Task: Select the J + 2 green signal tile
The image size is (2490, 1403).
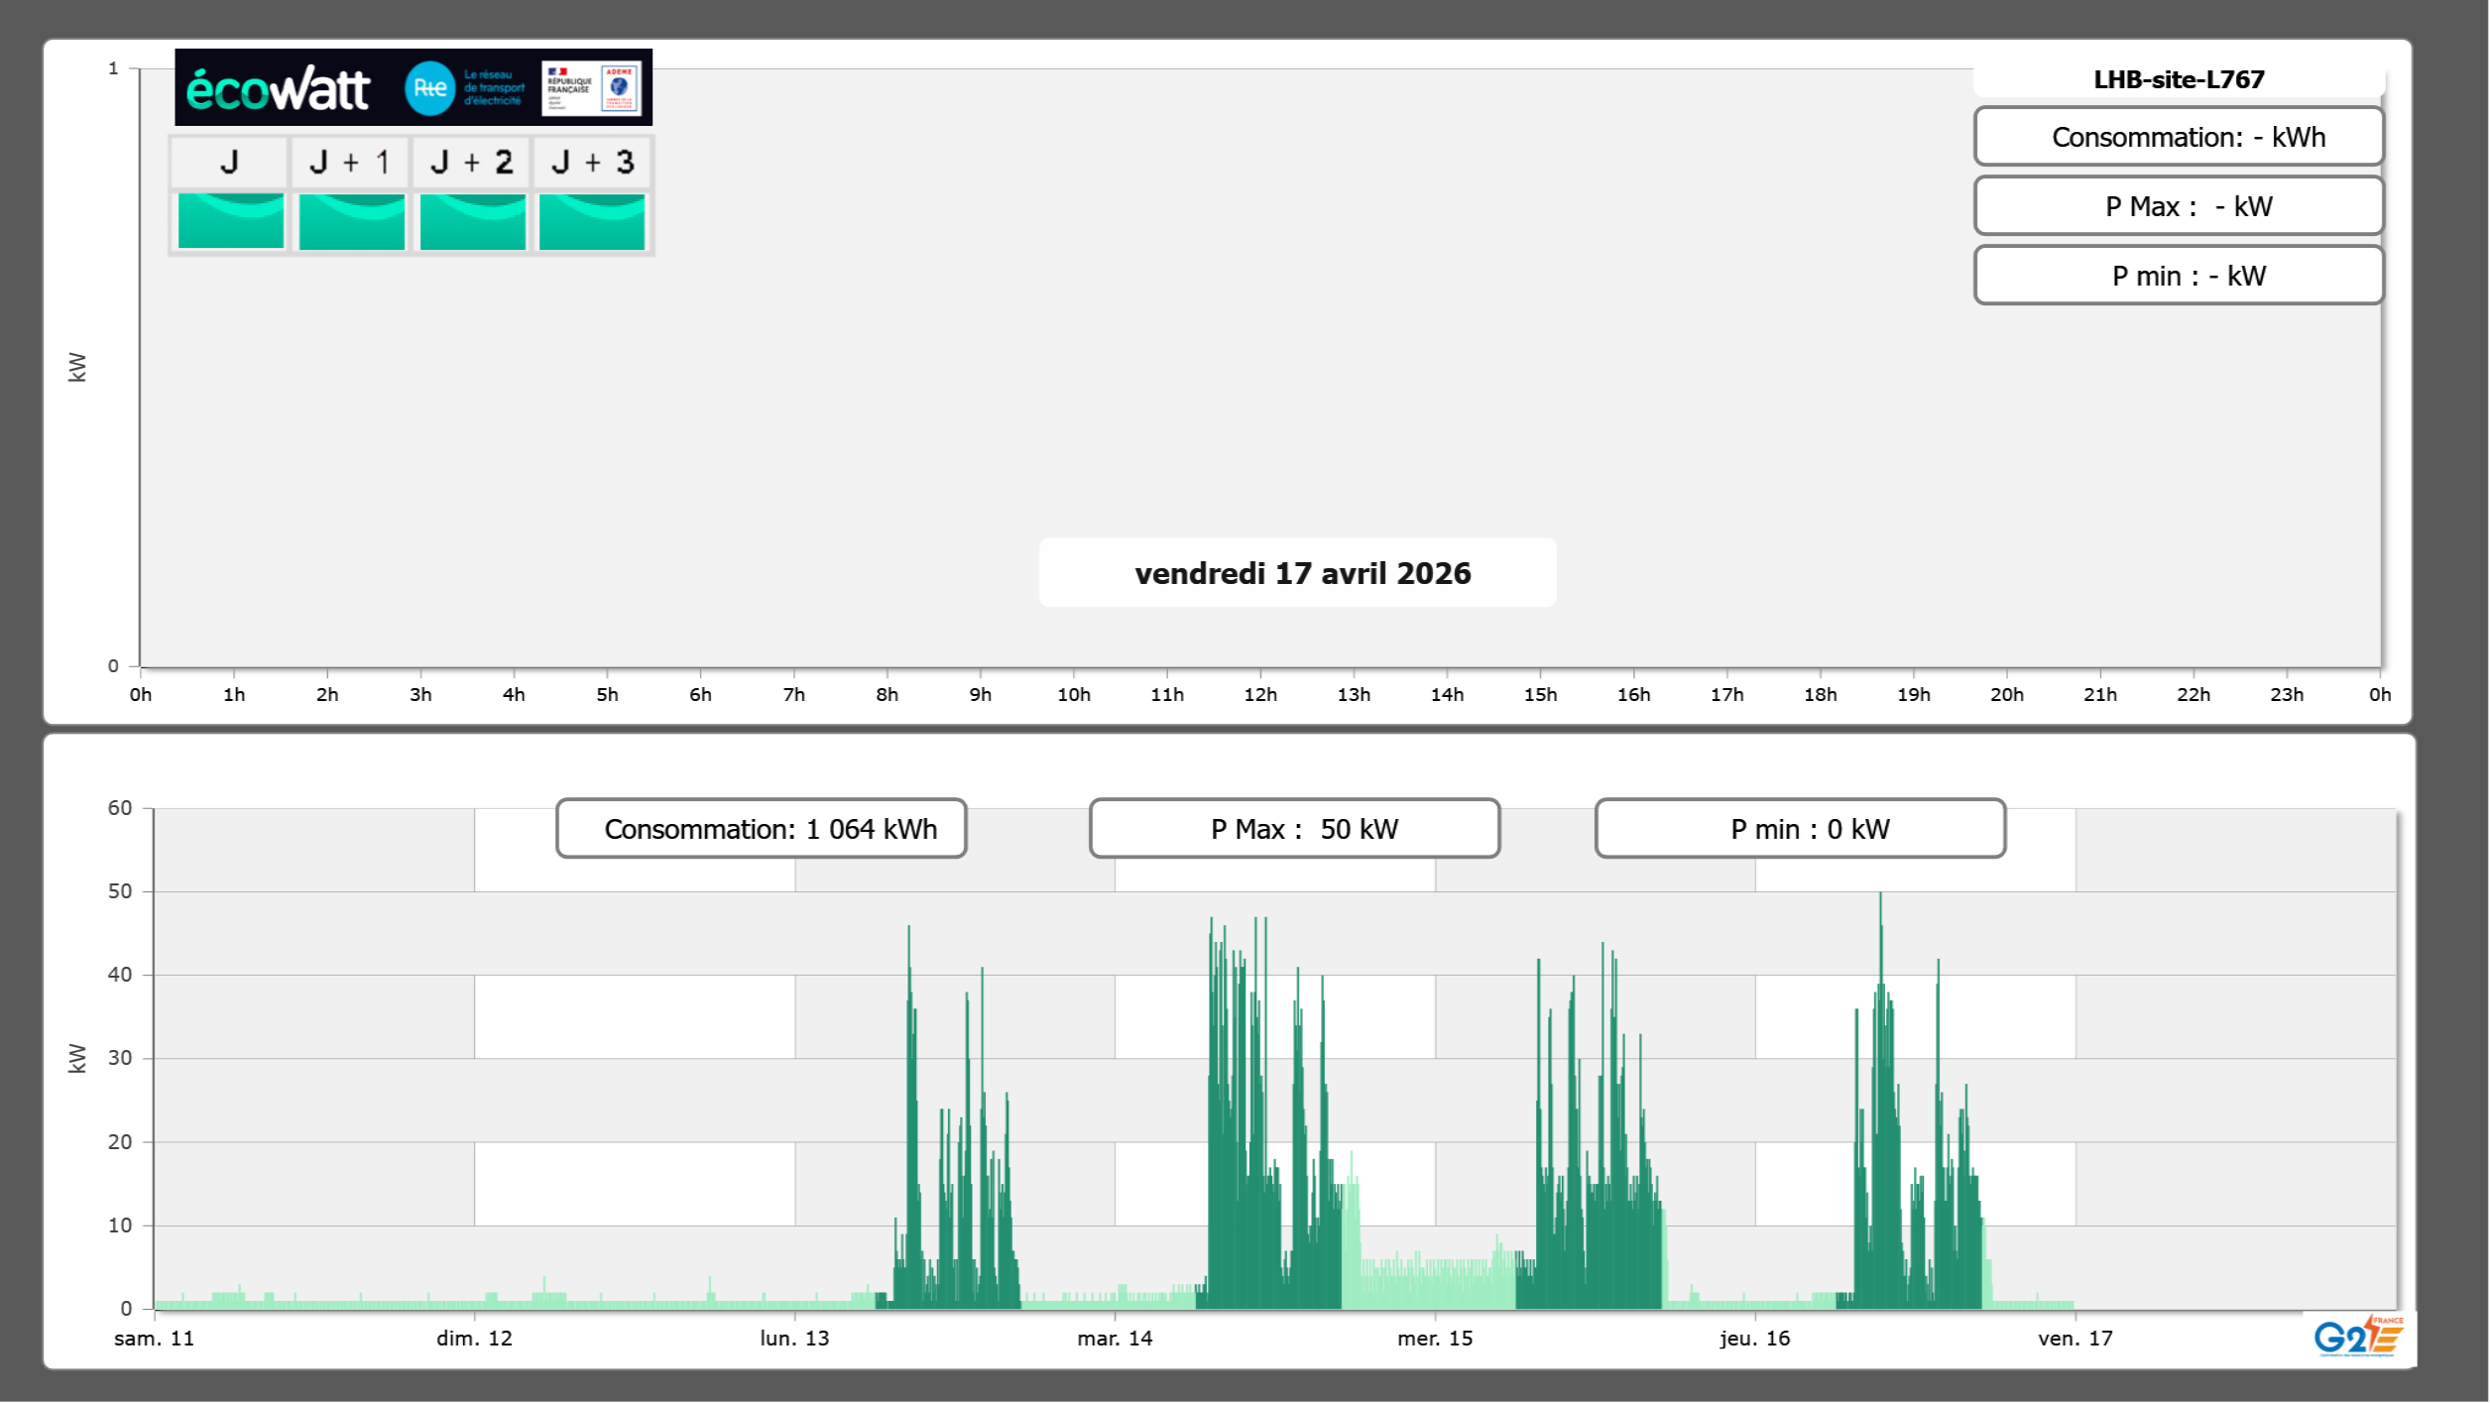Action: [x=472, y=221]
